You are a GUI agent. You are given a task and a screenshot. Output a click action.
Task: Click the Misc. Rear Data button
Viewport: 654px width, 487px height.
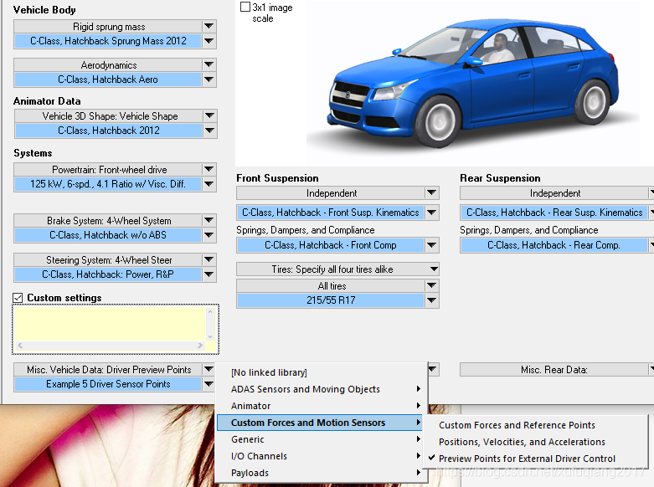(554, 369)
